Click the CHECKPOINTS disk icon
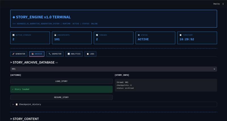This screenshot has height=121, width=227. 55,35
